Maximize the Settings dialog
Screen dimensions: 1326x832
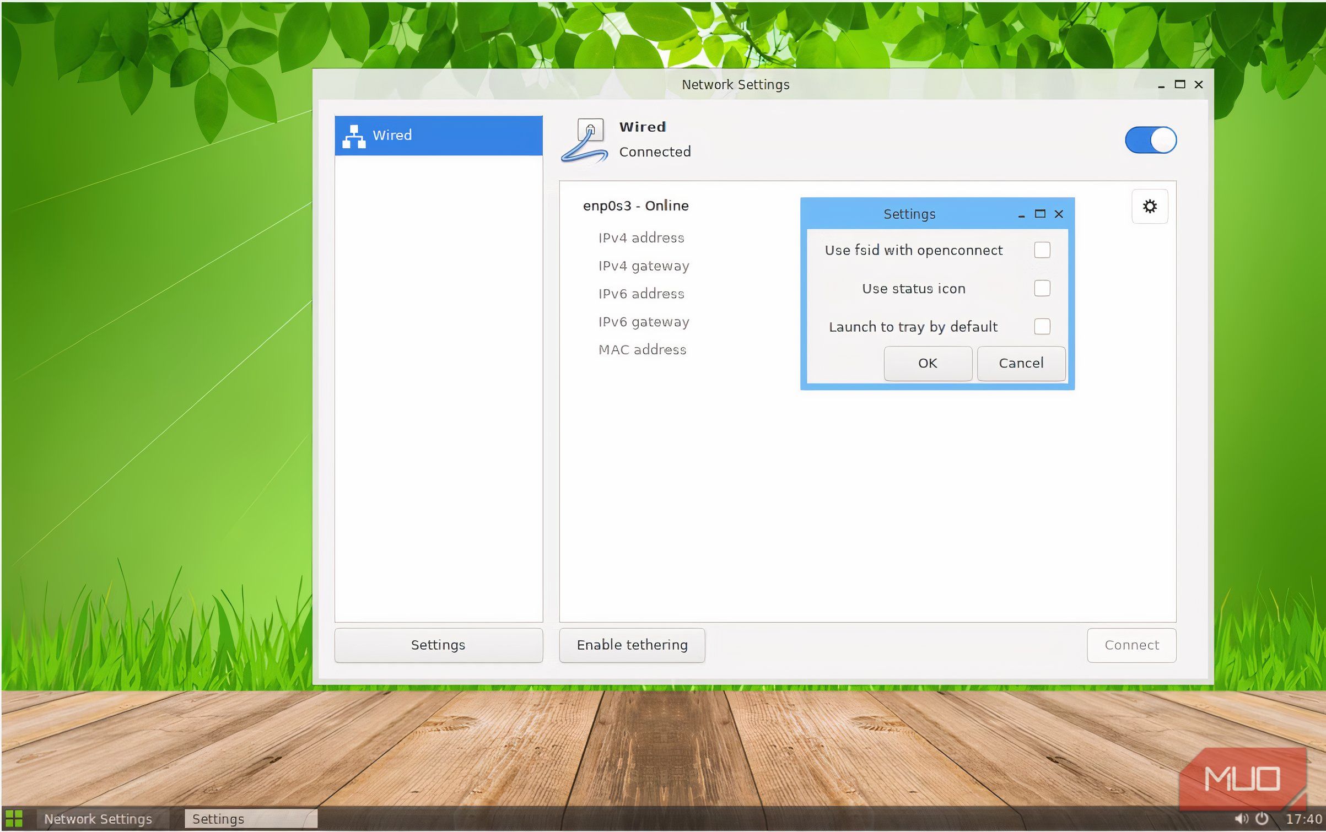(1040, 214)
